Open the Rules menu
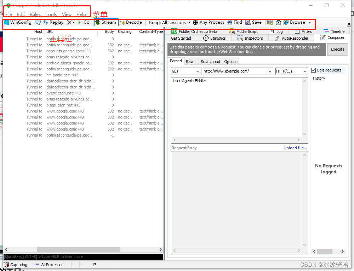The width and height of the screenshot is (354, 271). pyautogui.click(x=35, y=15)
